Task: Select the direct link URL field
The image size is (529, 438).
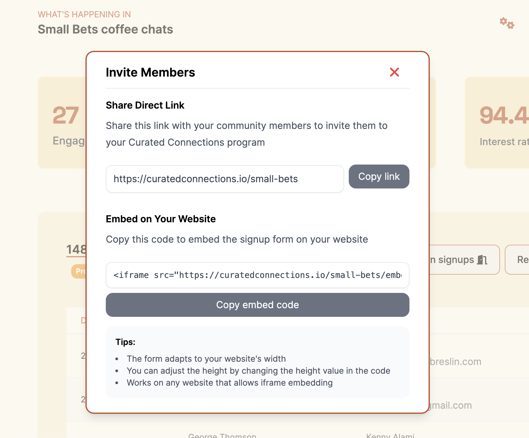Action: click(225, 179)
